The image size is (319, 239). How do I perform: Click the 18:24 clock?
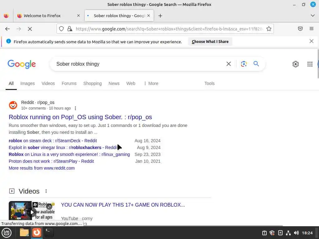(x=307, y=233)
